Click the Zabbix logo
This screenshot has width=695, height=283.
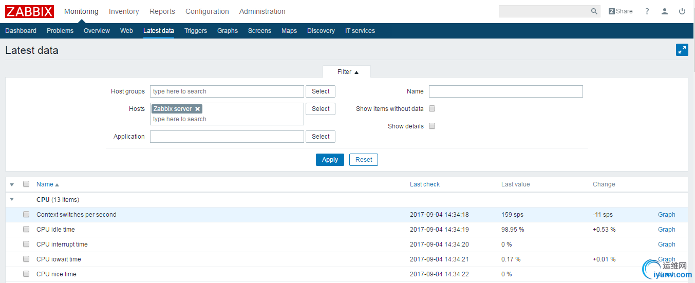[x=29, y=11]
